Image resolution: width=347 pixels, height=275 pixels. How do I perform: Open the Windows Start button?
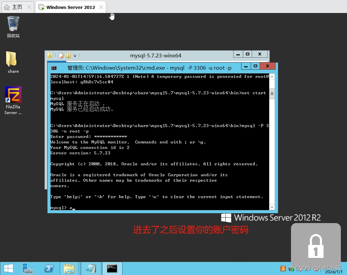pyautogui.click(x=9, y=269)
